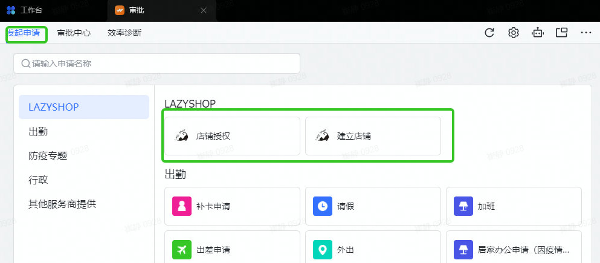Image resolution: width=600 pixels, height=263 pixels.
Task: Click the 请输入申请名称 search field
Action: tap(157, 63)
